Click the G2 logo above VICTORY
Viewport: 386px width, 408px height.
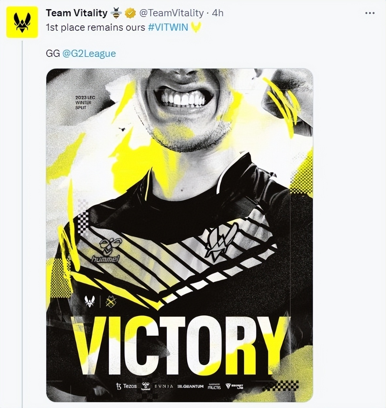pos(111,302)
